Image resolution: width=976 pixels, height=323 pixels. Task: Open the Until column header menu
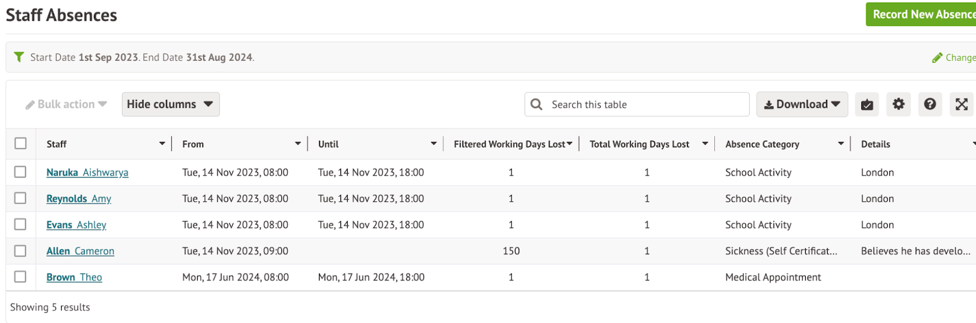click(x=434, y=144)
